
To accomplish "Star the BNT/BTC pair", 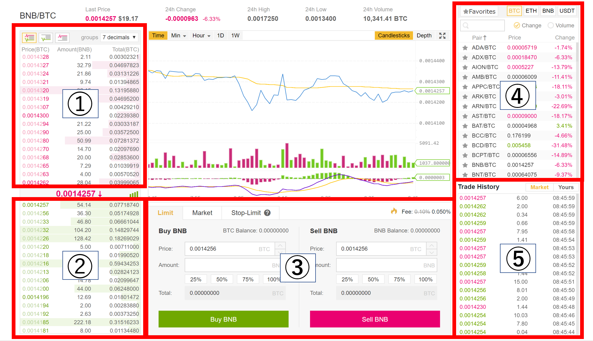I will pos(465,175).
